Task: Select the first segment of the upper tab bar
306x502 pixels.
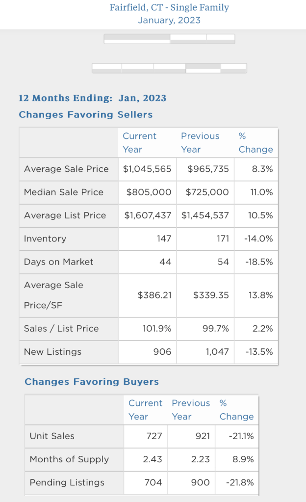Action: pyautogui.click(x=137, y=39)
